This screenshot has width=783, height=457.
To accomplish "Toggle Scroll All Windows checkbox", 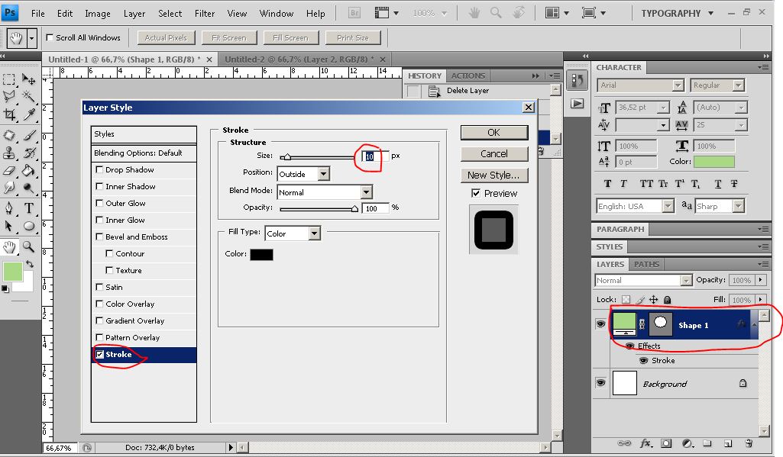I will click(x=50, y=37).
